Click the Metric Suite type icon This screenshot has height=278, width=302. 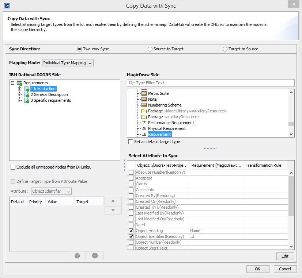[x=144, y=93]
